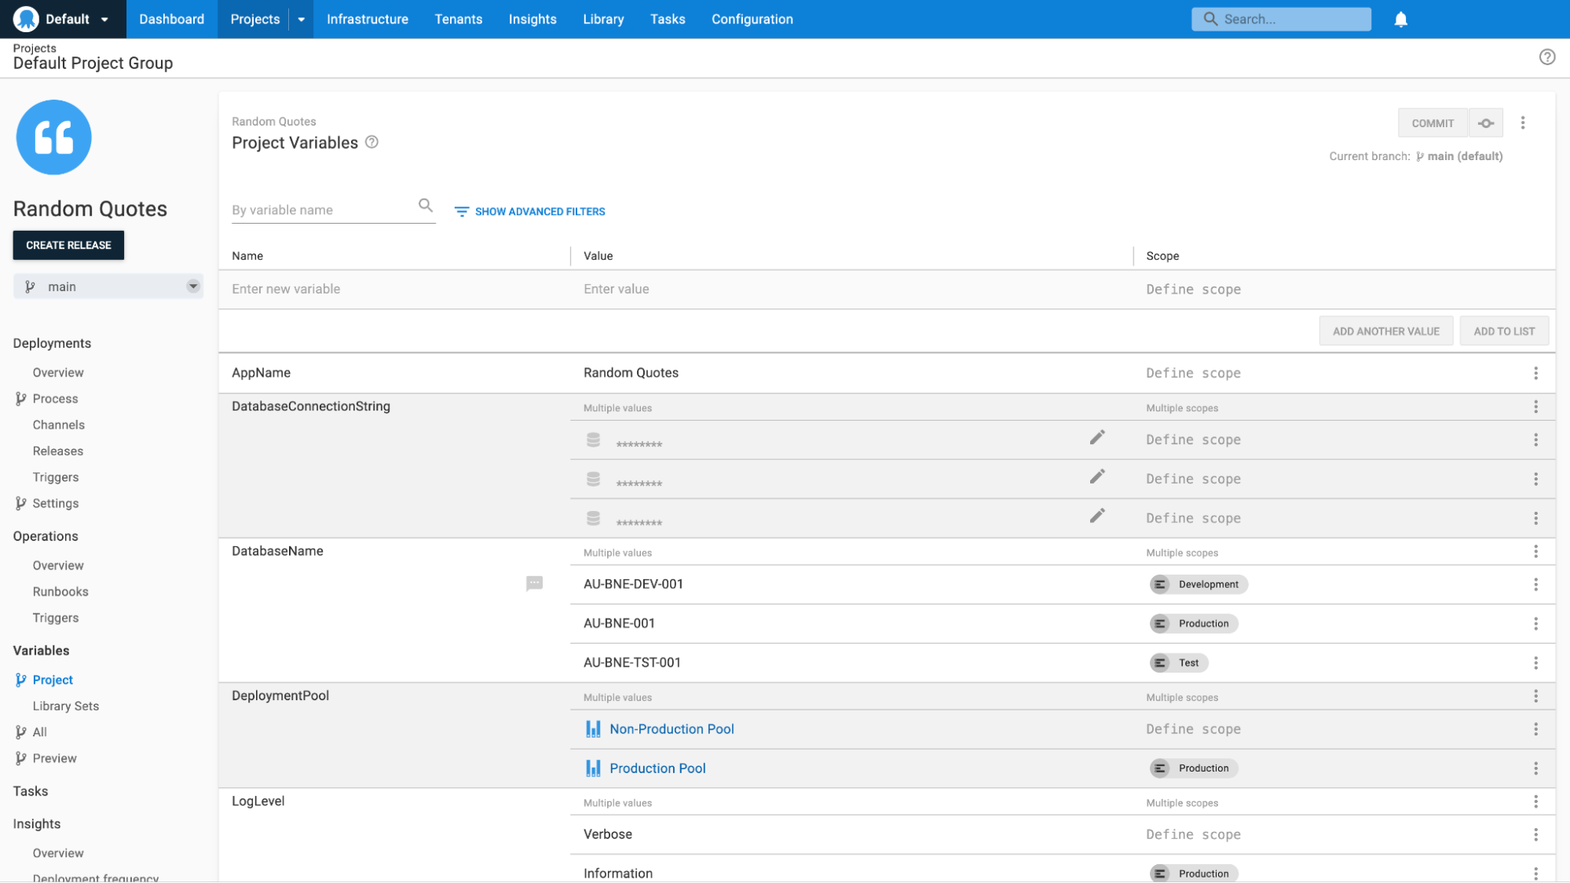Open the notifications bell
Screen dimensions: 1570x883
(x=1401, y=19)
